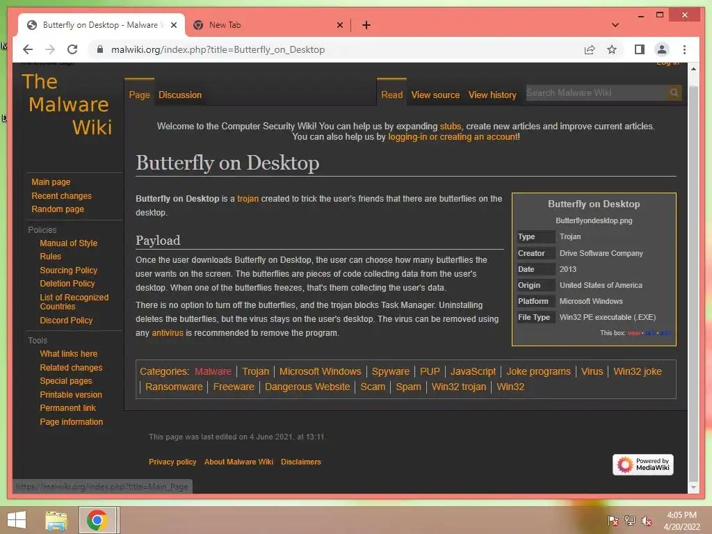This screenshot has height=534, width=712.
Task: Open the Disclaimers footer link
Action: click(301, 462)
